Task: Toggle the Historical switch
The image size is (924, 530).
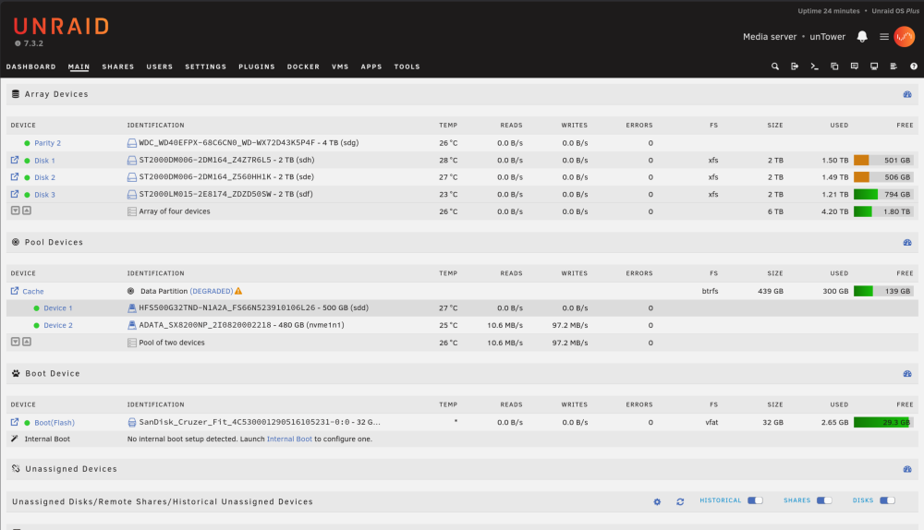Action: [756, 500]
